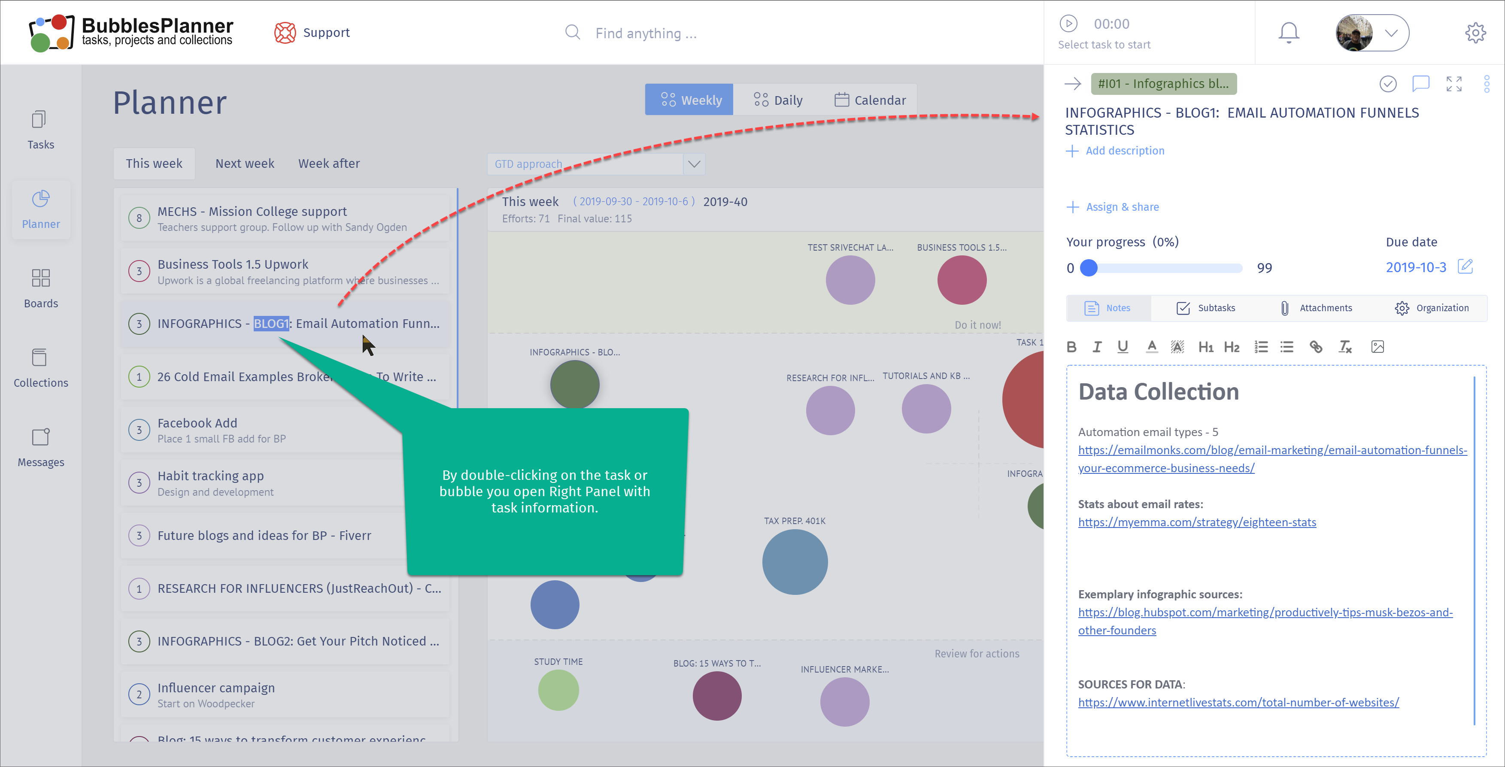Start the task timer play button
This screenshot has width=1505, height=767.
click(1068, 23)
